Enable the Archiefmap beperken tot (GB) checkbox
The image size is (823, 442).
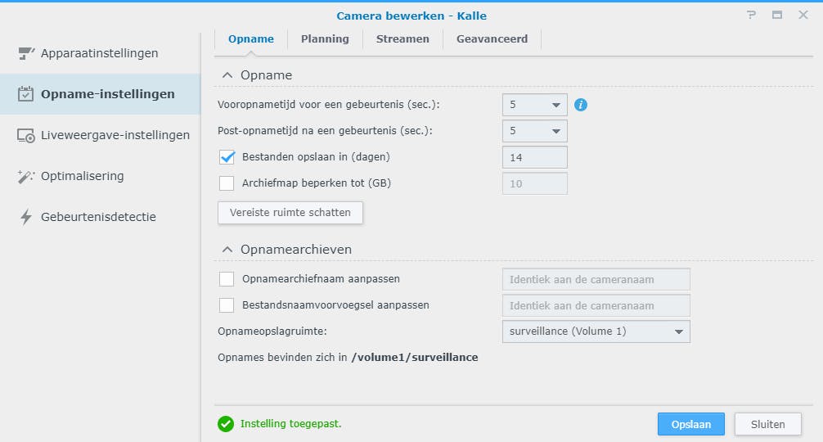point(227,183)
